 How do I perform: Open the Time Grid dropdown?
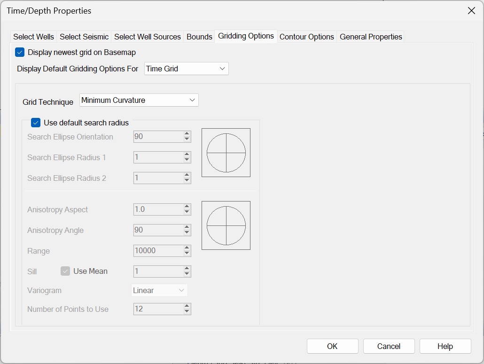click(186, 69)
